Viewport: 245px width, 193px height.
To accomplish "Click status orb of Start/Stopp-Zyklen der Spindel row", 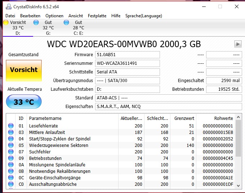I will 11,139.
